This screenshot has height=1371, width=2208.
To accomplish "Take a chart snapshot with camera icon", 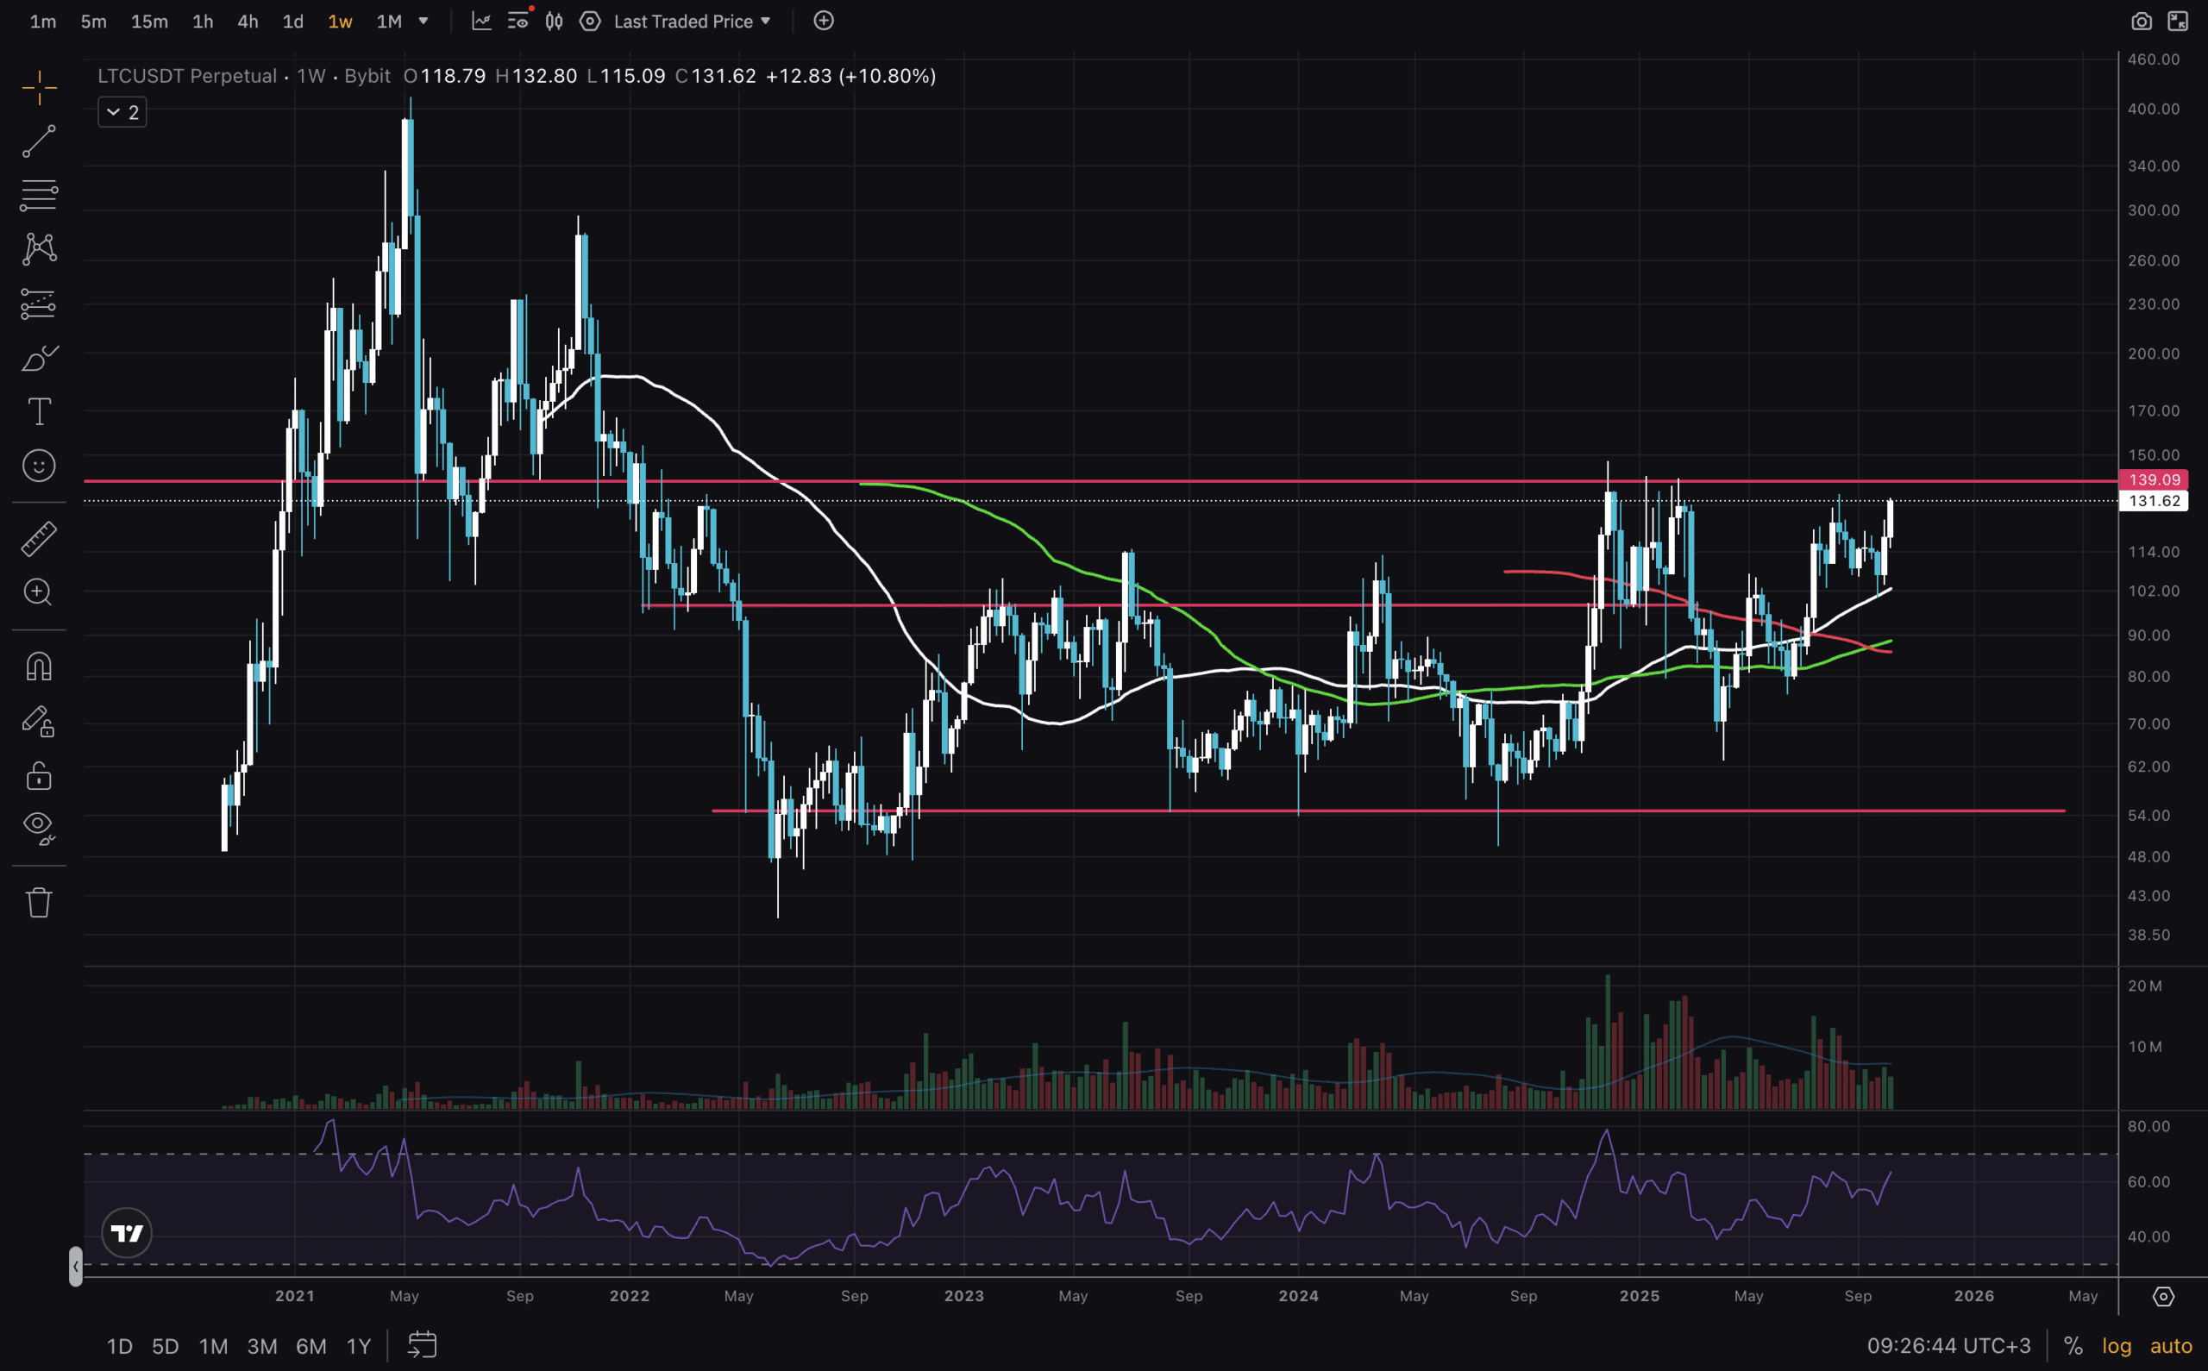I will [x=2141, y=21].
